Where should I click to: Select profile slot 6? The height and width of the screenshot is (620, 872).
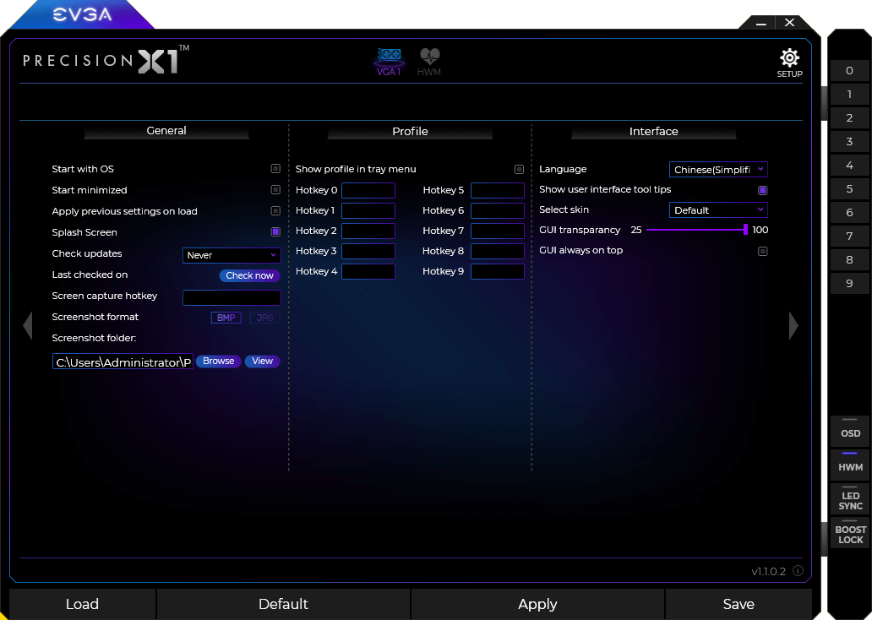click(849, 212)
